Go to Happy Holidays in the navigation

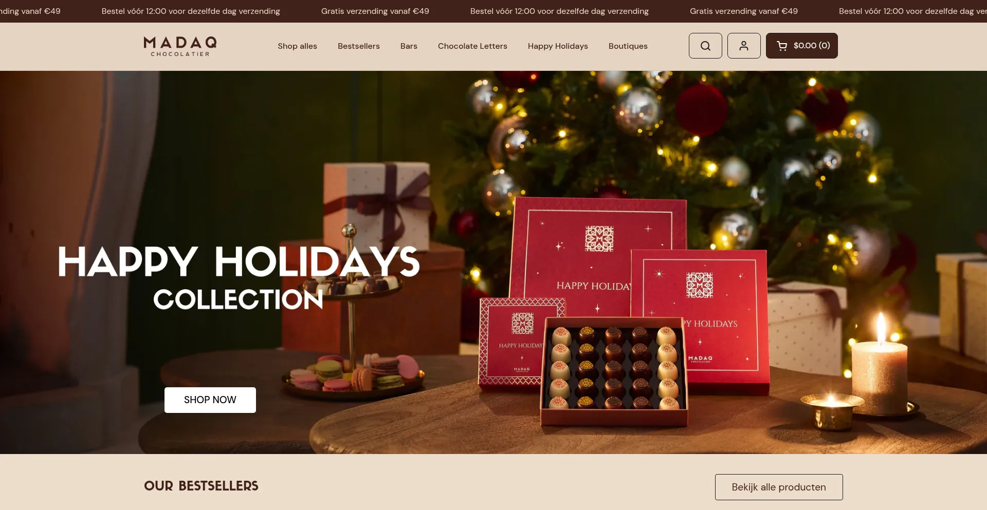tap(558, 46)
